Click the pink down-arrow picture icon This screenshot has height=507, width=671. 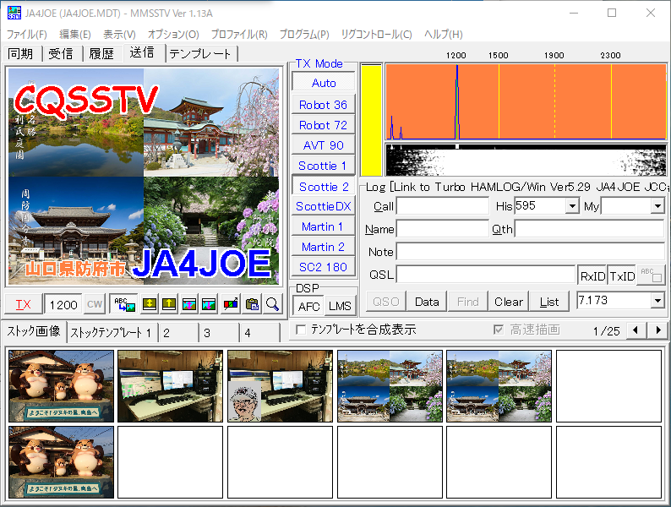pos(210,304)
